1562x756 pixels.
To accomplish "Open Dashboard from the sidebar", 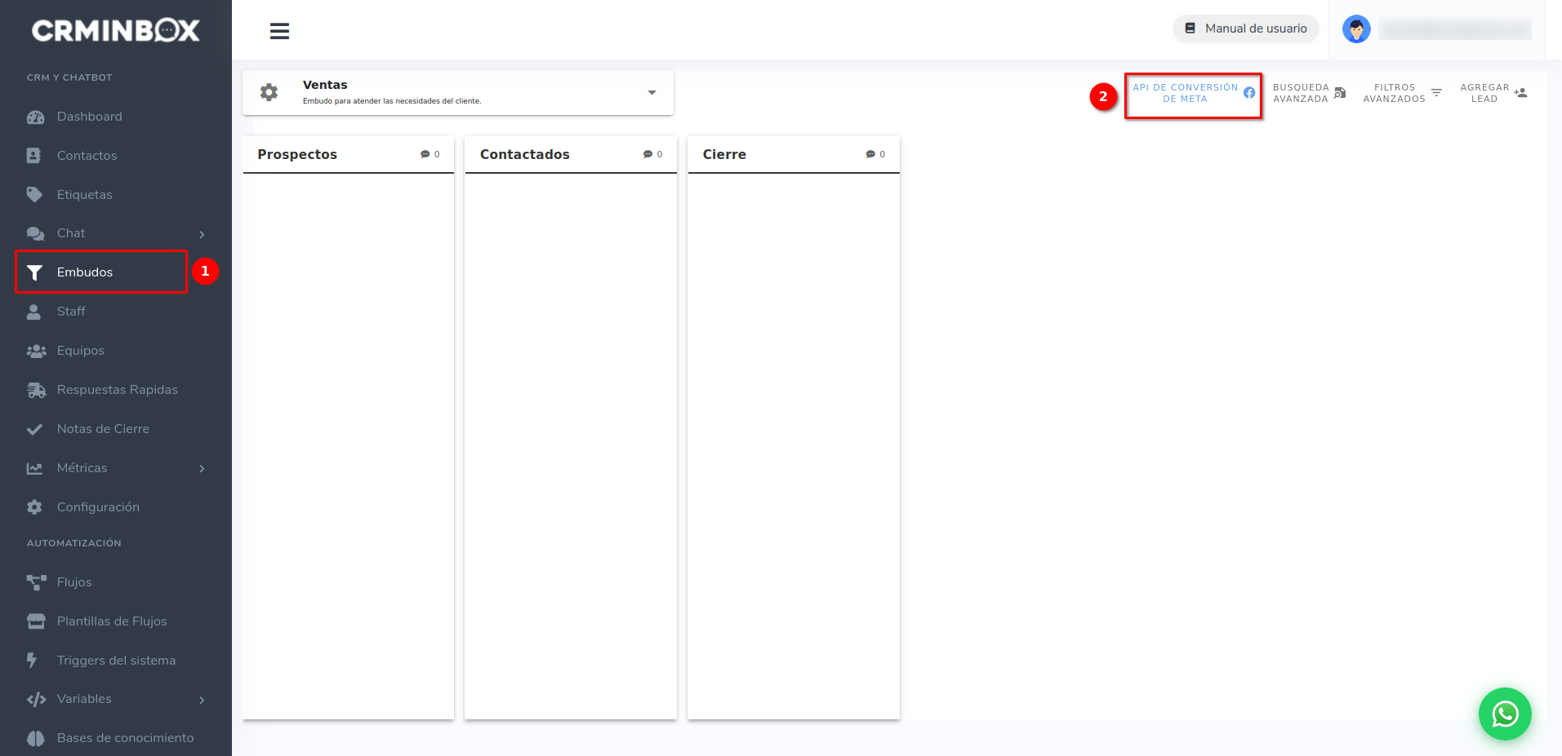I will 89,117.
